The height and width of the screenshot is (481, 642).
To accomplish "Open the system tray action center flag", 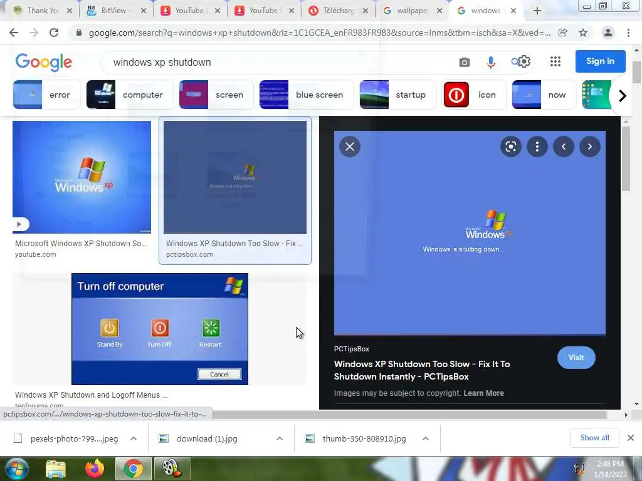I will (x=579, y=468).
